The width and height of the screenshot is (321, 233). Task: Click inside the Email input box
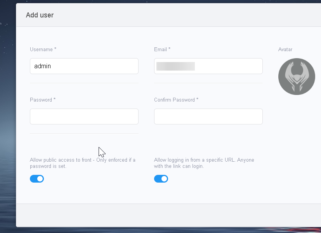pos(208,66)
